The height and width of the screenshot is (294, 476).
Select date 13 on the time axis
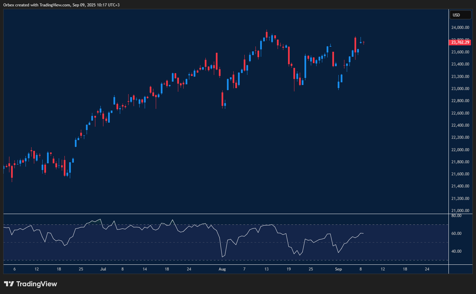click(267, 269)
